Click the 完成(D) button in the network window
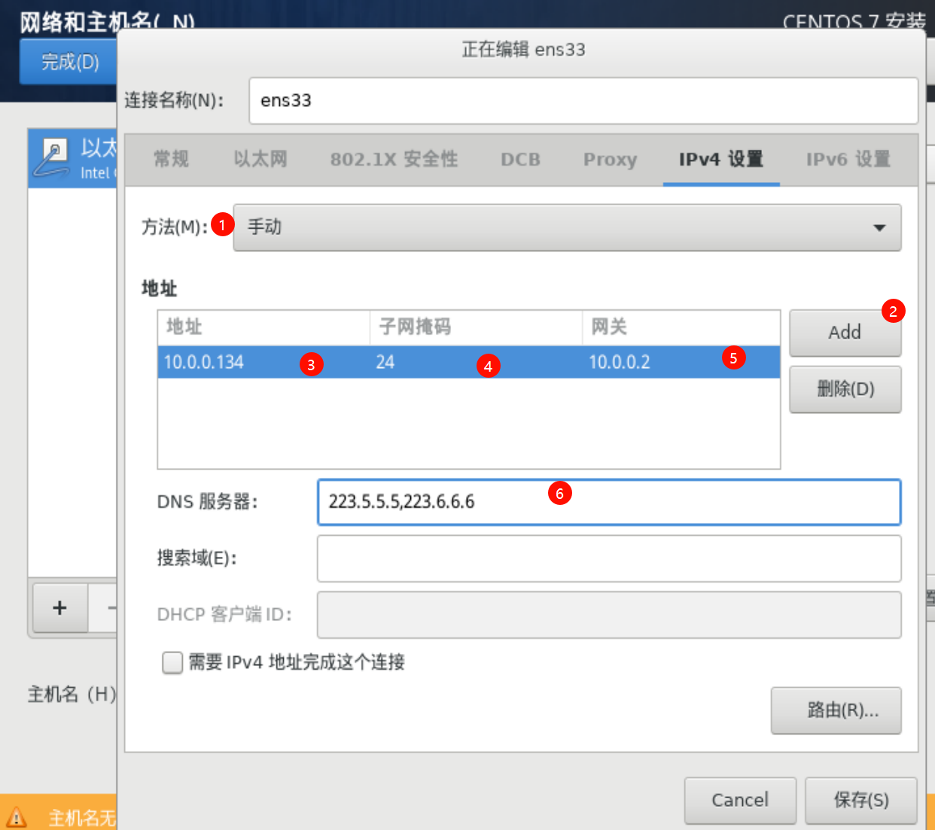 pyautogui.click(x=69, y=62)
